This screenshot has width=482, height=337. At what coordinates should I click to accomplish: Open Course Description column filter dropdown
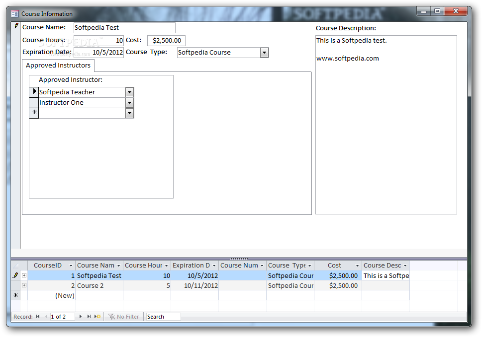(405, 266)
